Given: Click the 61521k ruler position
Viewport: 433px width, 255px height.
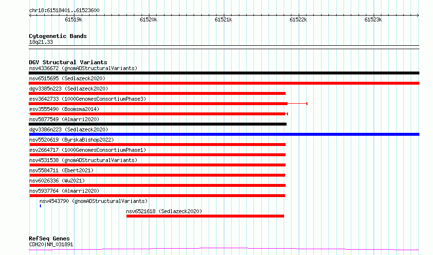Looking at the screenshot, I should [223, 19].
